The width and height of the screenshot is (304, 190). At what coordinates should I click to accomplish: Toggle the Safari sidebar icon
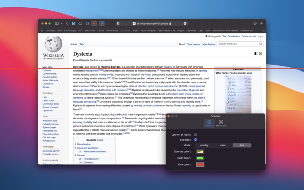coord(57,24)
